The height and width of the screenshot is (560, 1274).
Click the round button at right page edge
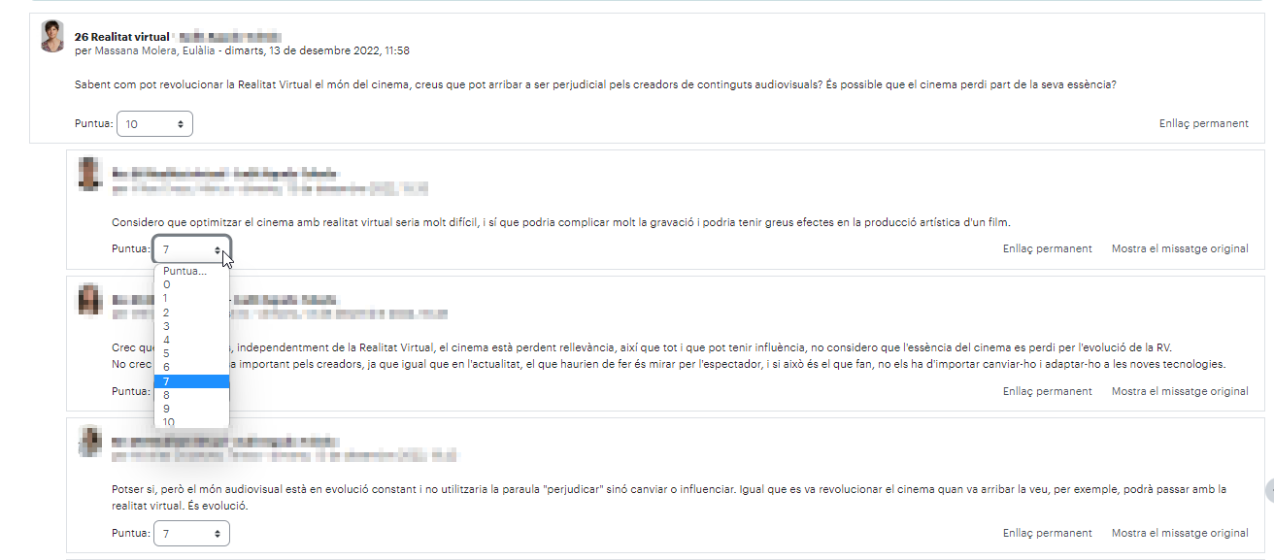pos(1269,490)
